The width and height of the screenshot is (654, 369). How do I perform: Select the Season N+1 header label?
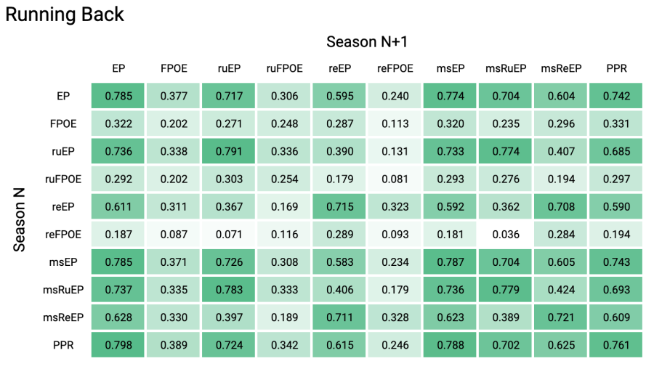367,41
